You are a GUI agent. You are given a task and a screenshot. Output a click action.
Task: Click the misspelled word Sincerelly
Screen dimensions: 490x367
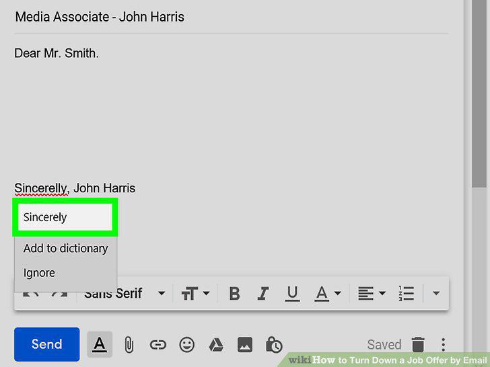click(40, 188)
